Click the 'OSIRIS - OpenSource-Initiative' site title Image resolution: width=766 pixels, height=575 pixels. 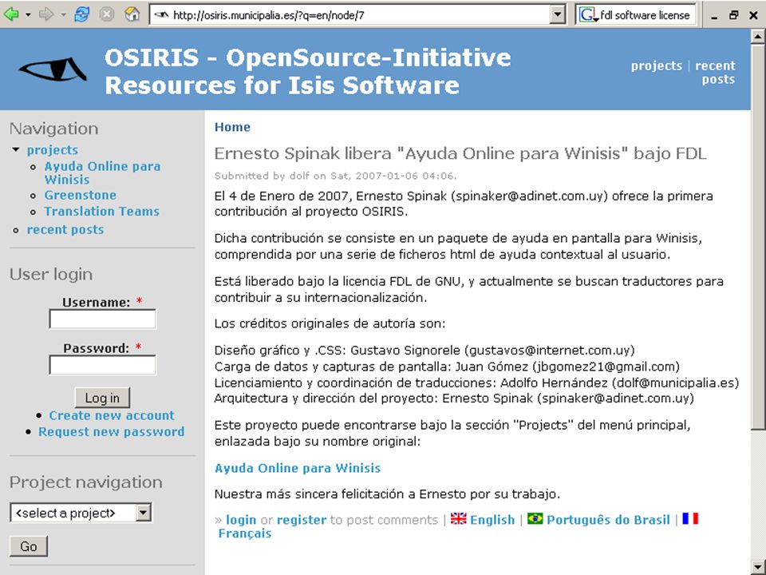[x=308, y=71]
